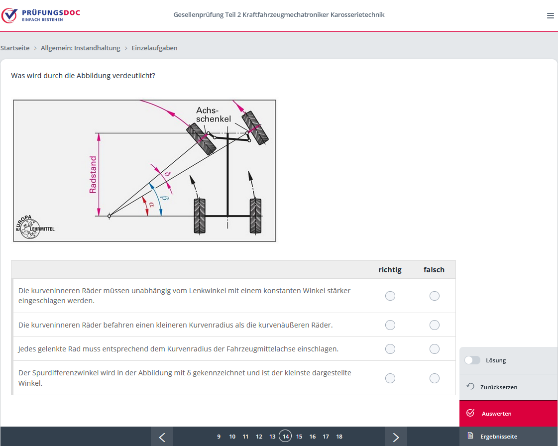
Task: Click the PrüfungsDoc logo
Action: (41, 15)
